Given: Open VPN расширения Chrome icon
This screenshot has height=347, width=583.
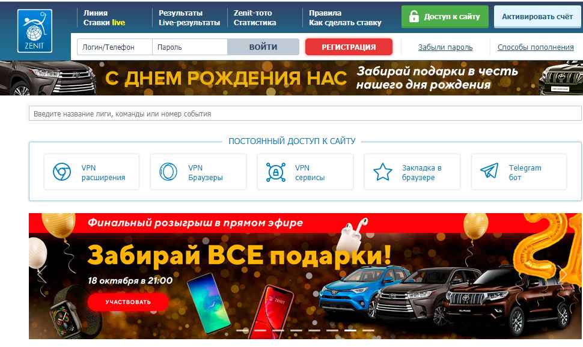Looking at the screenshot, I should pos(62,172).
